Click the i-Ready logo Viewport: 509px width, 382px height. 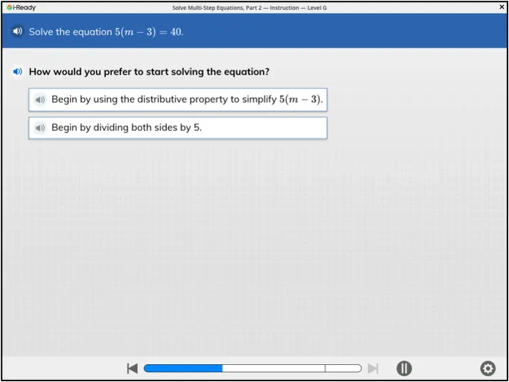(20, 7)
